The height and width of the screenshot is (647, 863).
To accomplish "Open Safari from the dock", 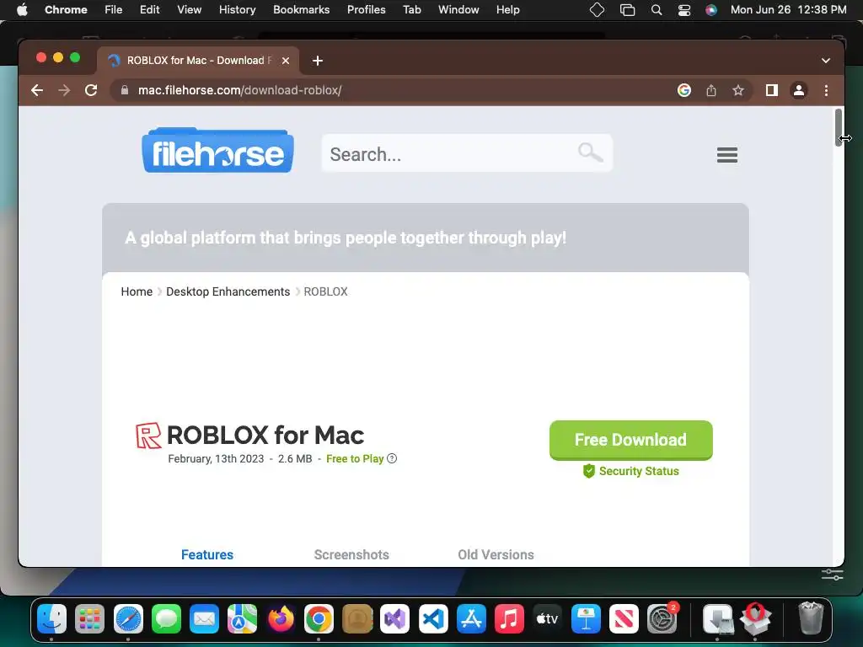I will (128, 619).
